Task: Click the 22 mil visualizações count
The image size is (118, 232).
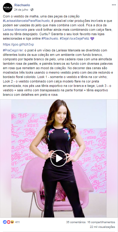Action: coord(102,227)
